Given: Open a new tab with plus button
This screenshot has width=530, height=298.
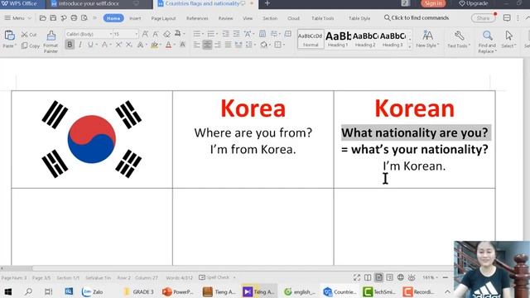Looking at the screenshot, I should point(267,3).
